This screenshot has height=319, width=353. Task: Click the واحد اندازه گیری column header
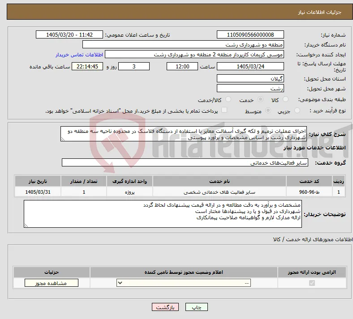(129, 181)
